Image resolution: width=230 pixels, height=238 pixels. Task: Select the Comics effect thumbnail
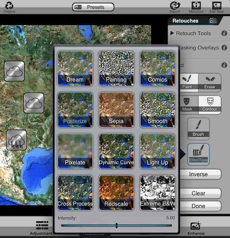[x=157, y=68]
